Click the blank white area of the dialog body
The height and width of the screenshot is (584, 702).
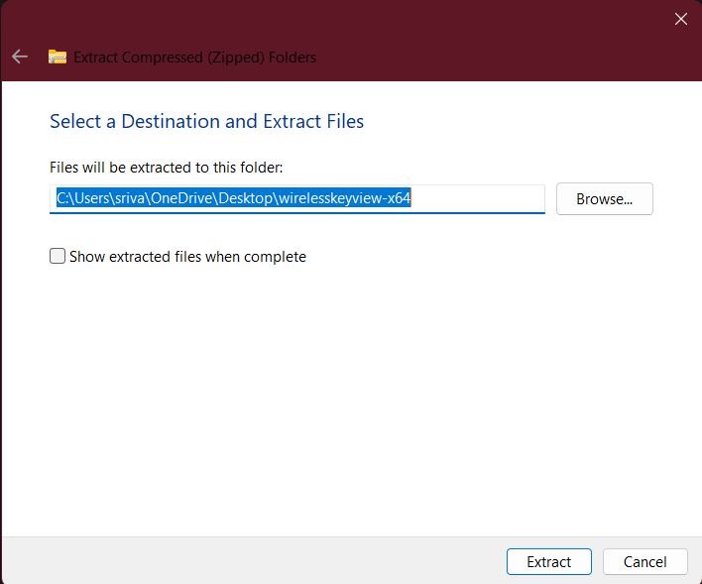pyautogui.click(x=347, y=397)
